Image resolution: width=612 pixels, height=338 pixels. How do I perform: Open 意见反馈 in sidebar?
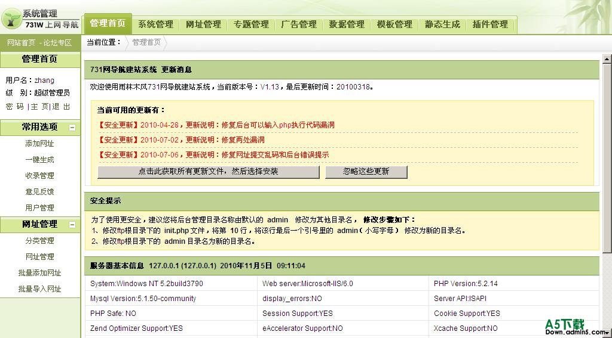40,191
